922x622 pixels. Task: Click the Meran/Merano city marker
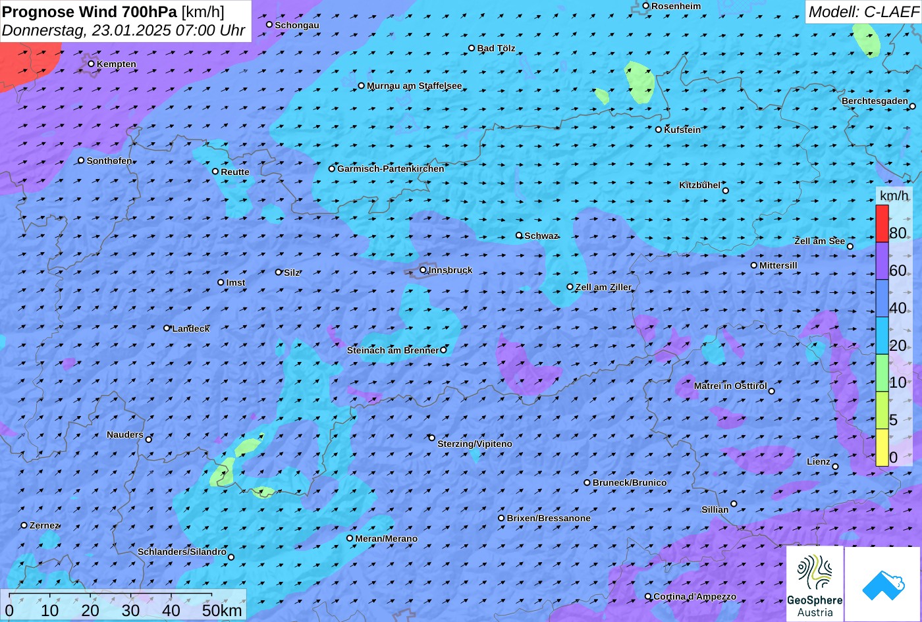350,538
